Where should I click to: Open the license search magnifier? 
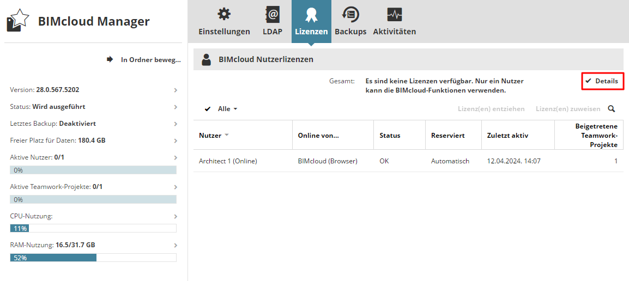pyautogui.click(x=612, y=109)
